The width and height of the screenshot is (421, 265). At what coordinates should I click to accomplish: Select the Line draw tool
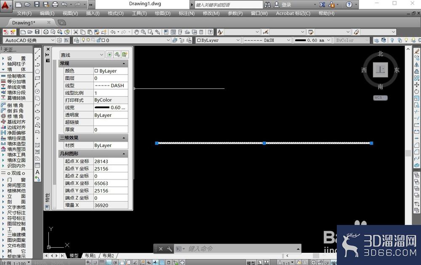pyautogui.click(x=37, y=51)
